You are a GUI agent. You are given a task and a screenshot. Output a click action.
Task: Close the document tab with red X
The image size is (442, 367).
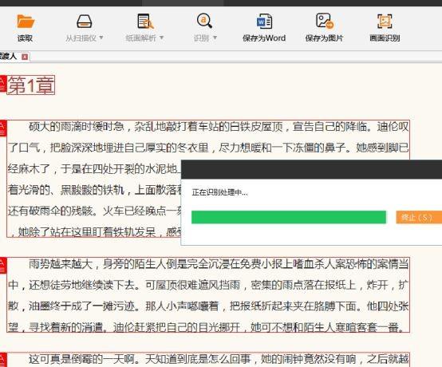point(25,57)
